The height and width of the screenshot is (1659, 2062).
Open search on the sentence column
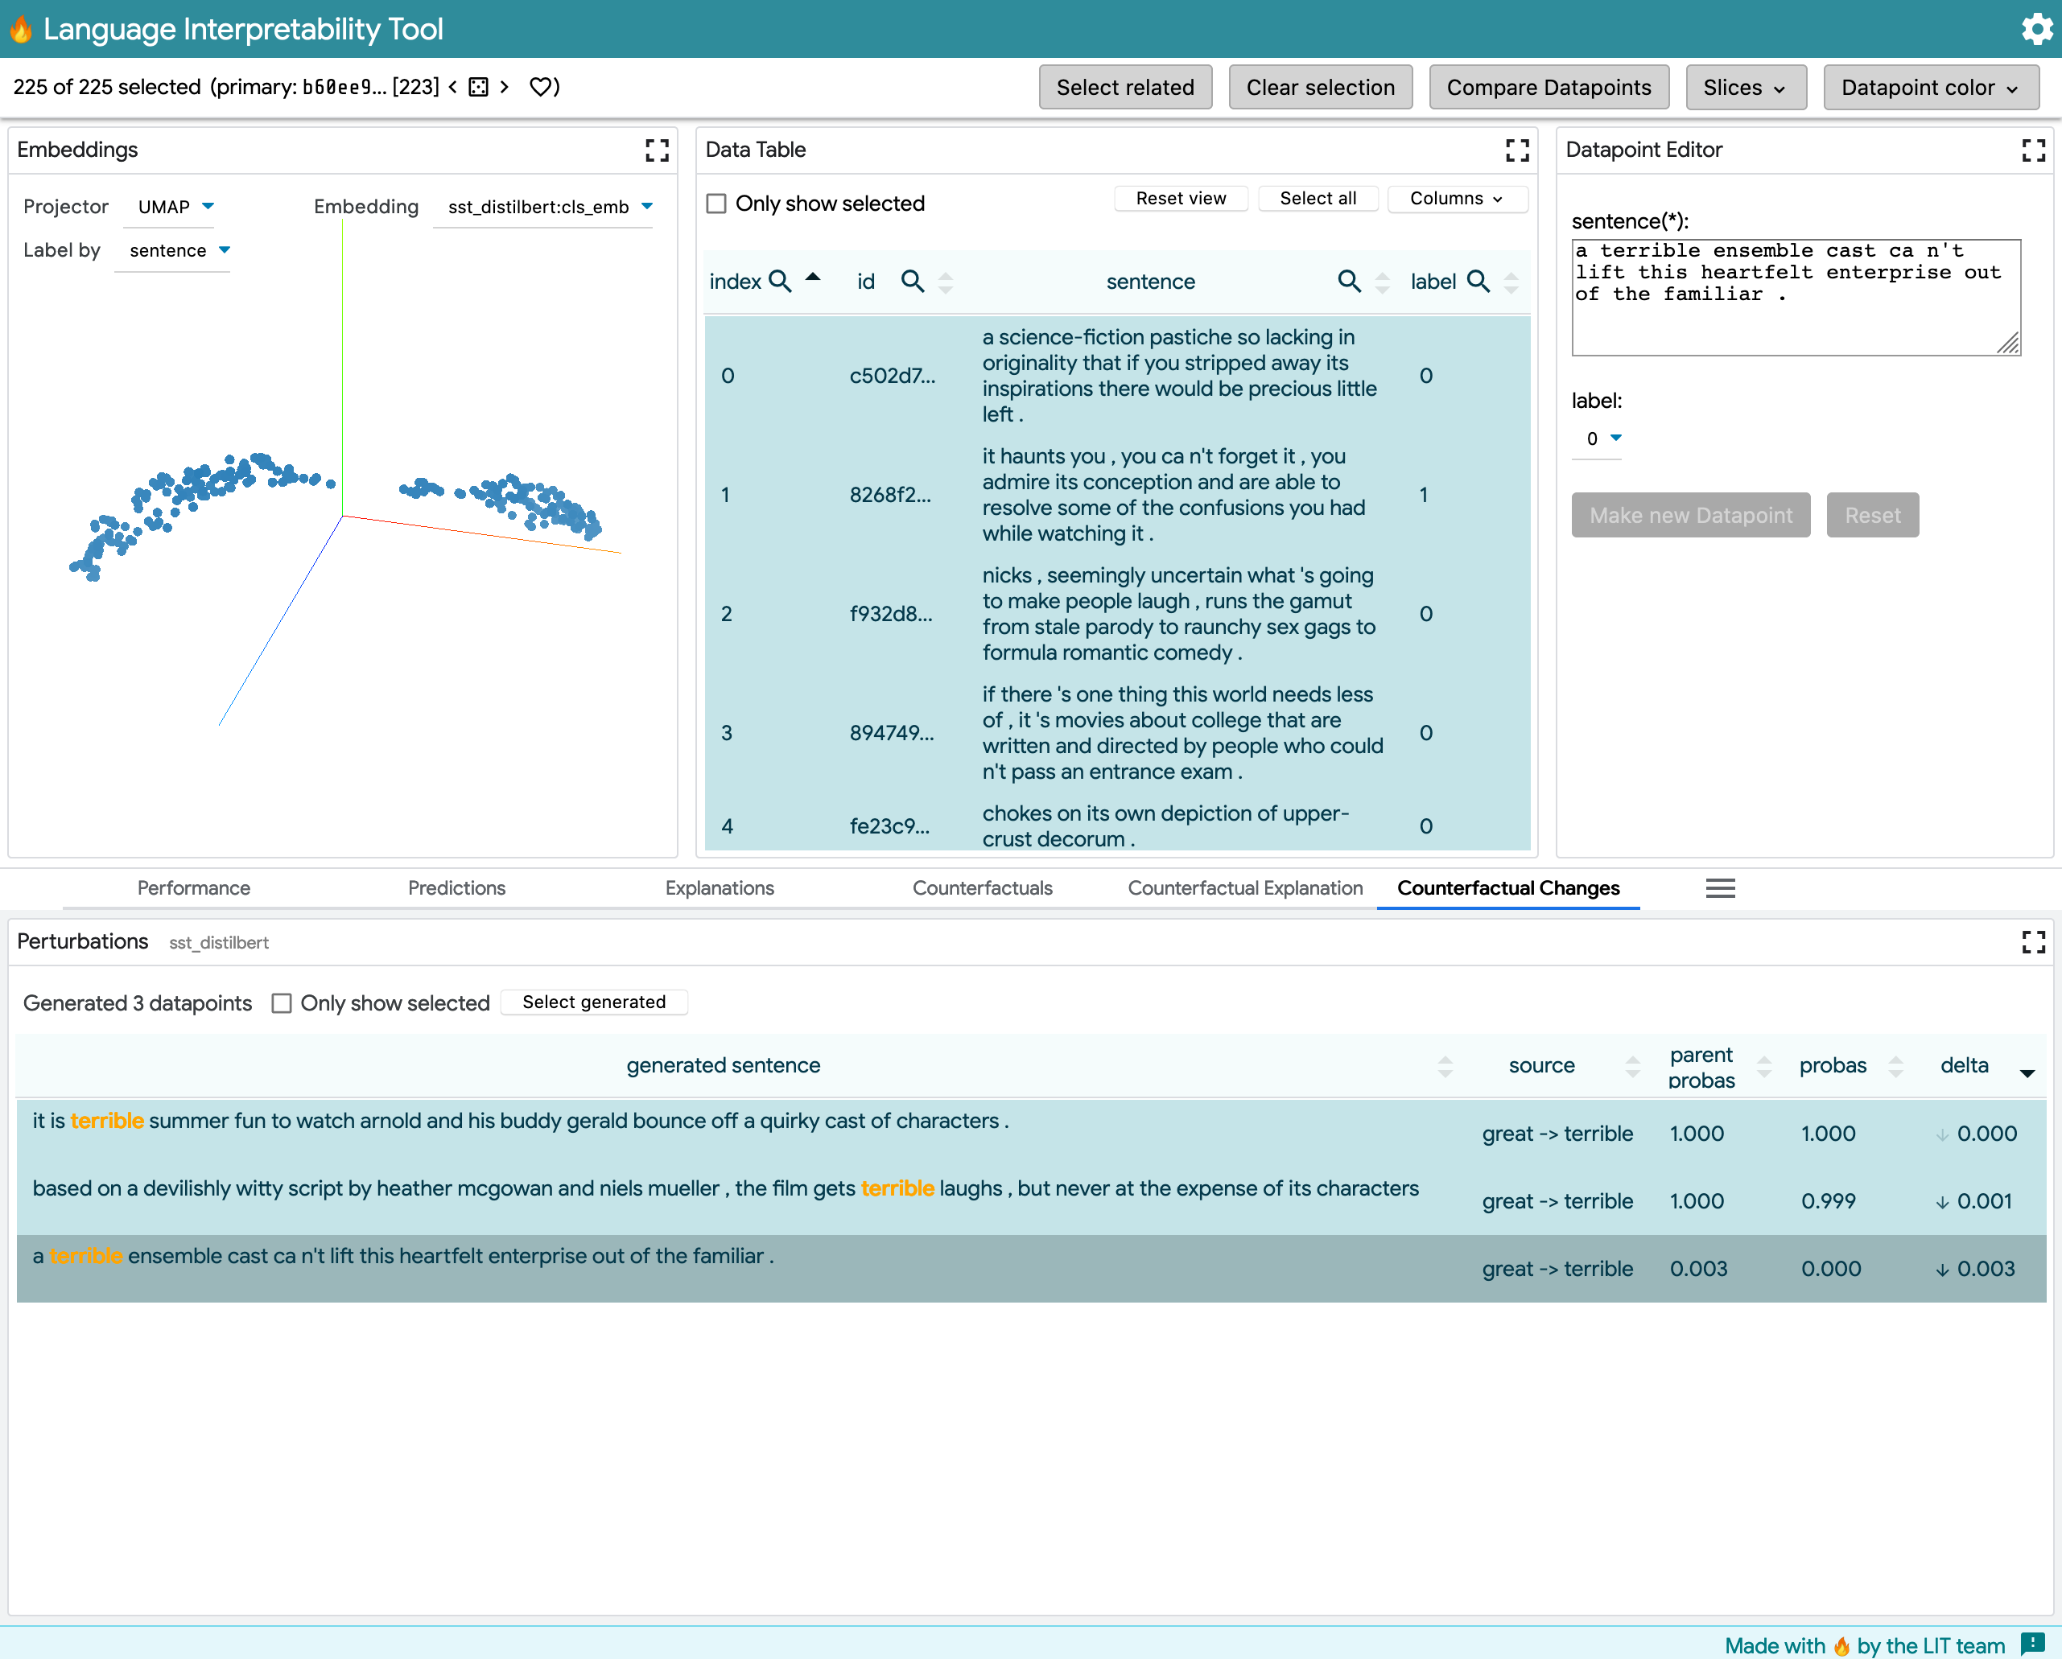click(1349, 281)
